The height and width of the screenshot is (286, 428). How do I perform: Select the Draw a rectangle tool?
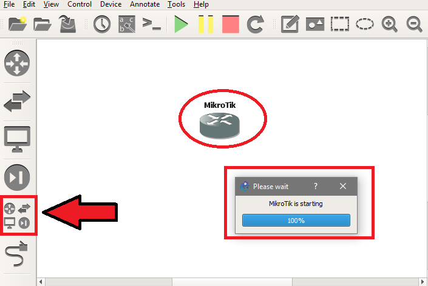pyautogui.click(x=340, y=24)
